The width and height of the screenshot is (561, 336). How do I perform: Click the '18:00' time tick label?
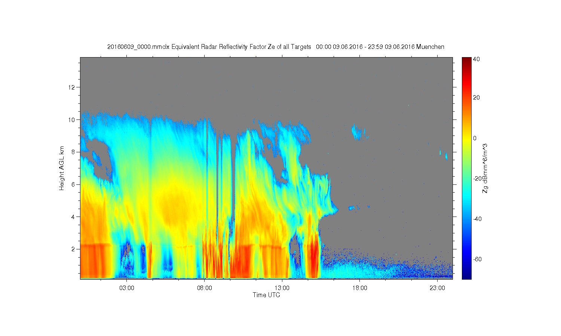360,288
